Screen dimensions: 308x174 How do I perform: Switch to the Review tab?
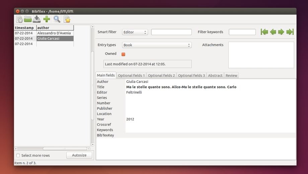coord(231,75)
